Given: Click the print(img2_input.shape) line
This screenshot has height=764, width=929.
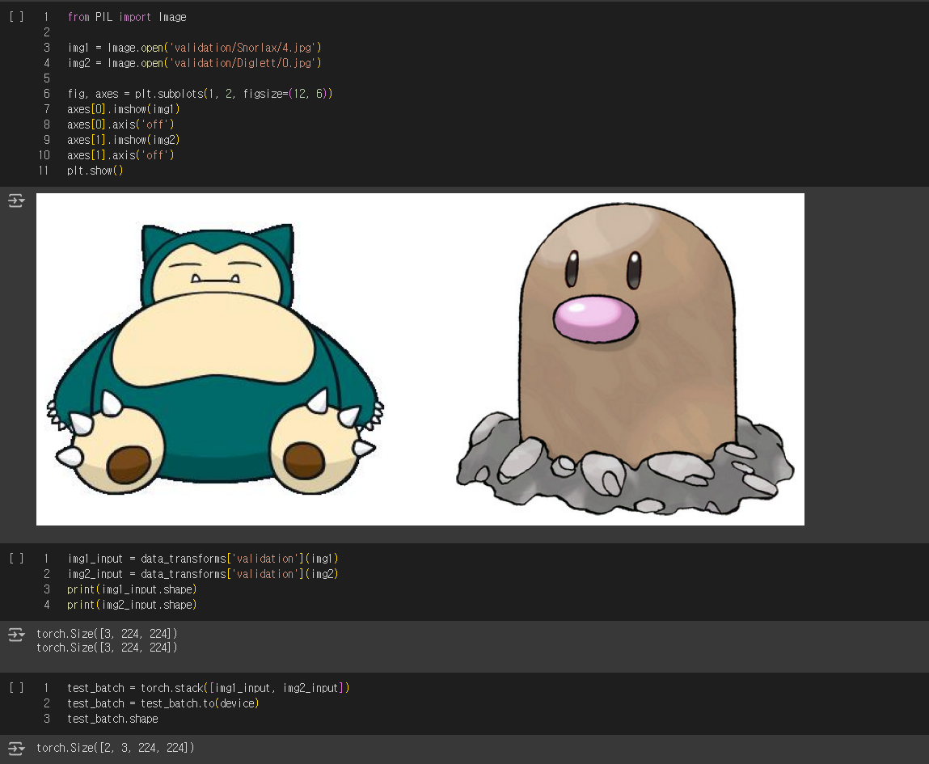Looking at the screenshot, I should [132, 605].
